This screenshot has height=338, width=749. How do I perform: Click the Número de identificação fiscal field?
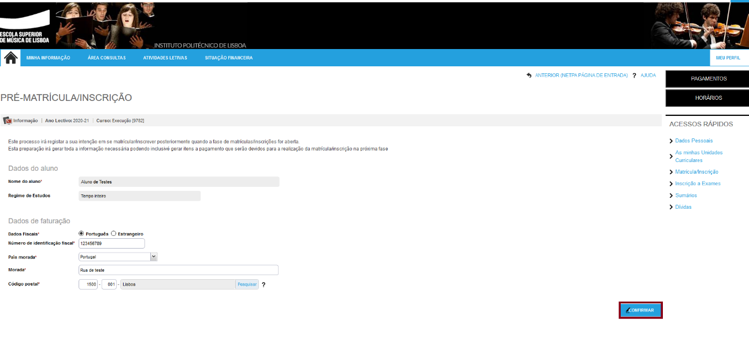pos(112,243)
